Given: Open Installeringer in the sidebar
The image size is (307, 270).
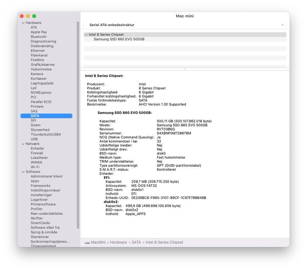Looking at the screenshot, I should point(41,195).
